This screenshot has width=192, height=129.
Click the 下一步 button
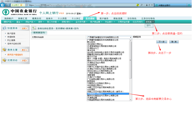(162, 42)
